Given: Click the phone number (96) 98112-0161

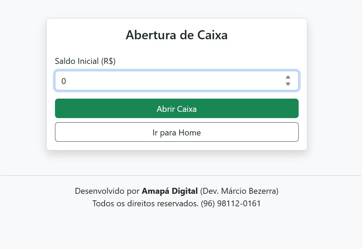Looking at the screenshot, I should tap(230, 204).
